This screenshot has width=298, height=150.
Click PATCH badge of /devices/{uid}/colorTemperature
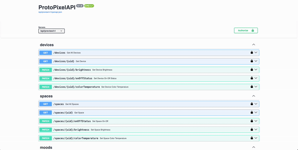[45, 87]
